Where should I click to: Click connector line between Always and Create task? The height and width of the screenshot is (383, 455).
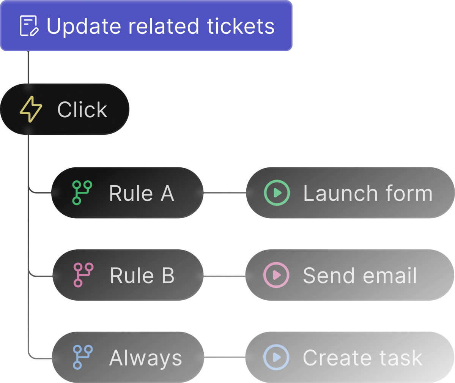coord(225,357)
